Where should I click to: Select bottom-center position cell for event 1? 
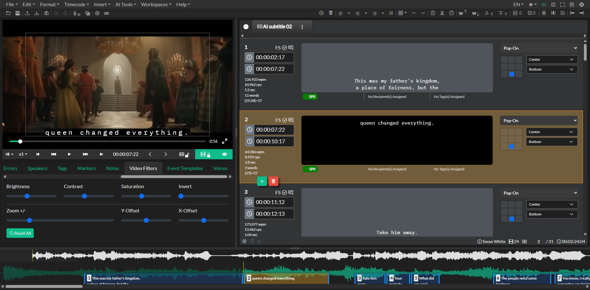[x=512, y=74]
